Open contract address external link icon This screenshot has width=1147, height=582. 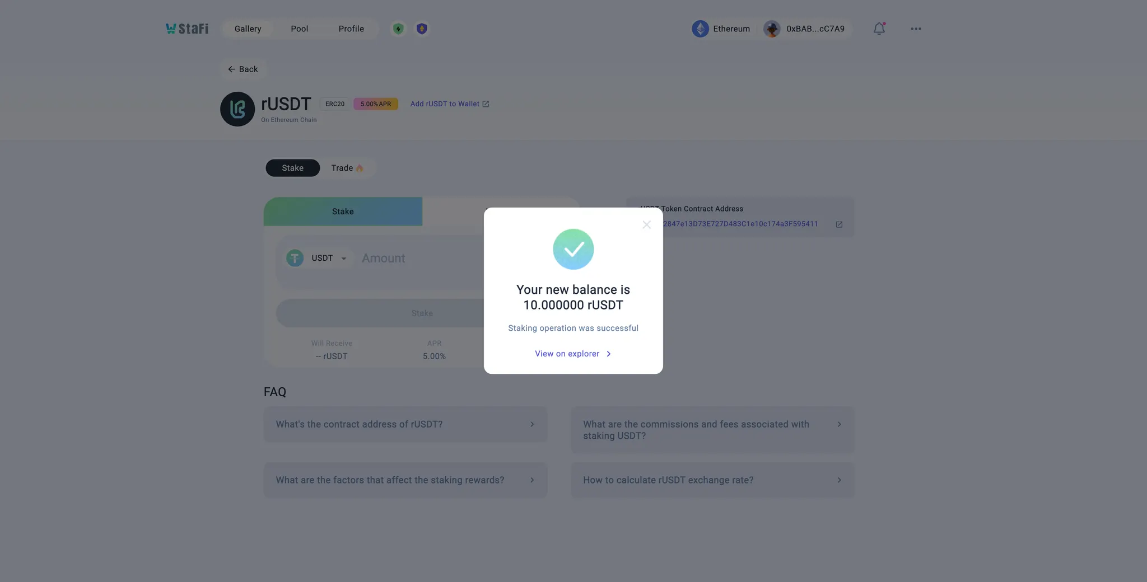(x=839, y=224)
